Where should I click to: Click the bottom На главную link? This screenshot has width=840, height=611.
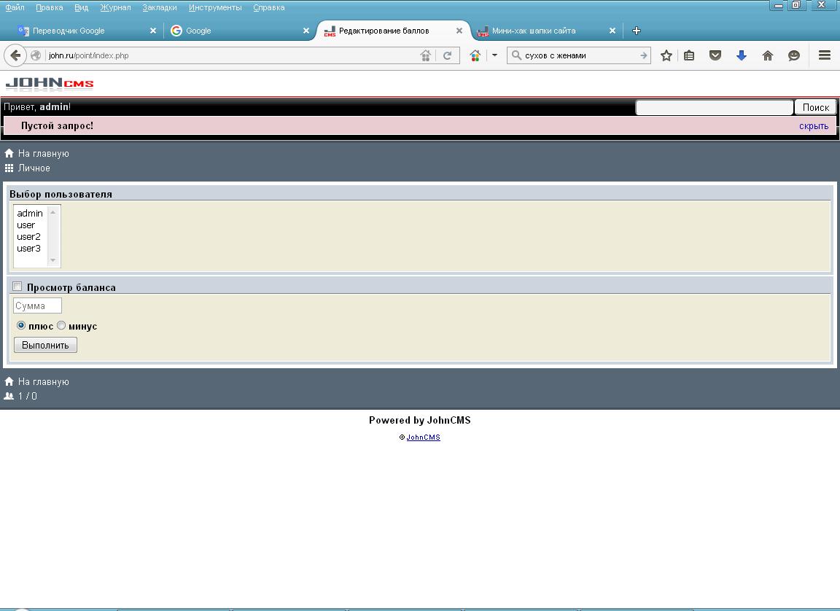44,382
